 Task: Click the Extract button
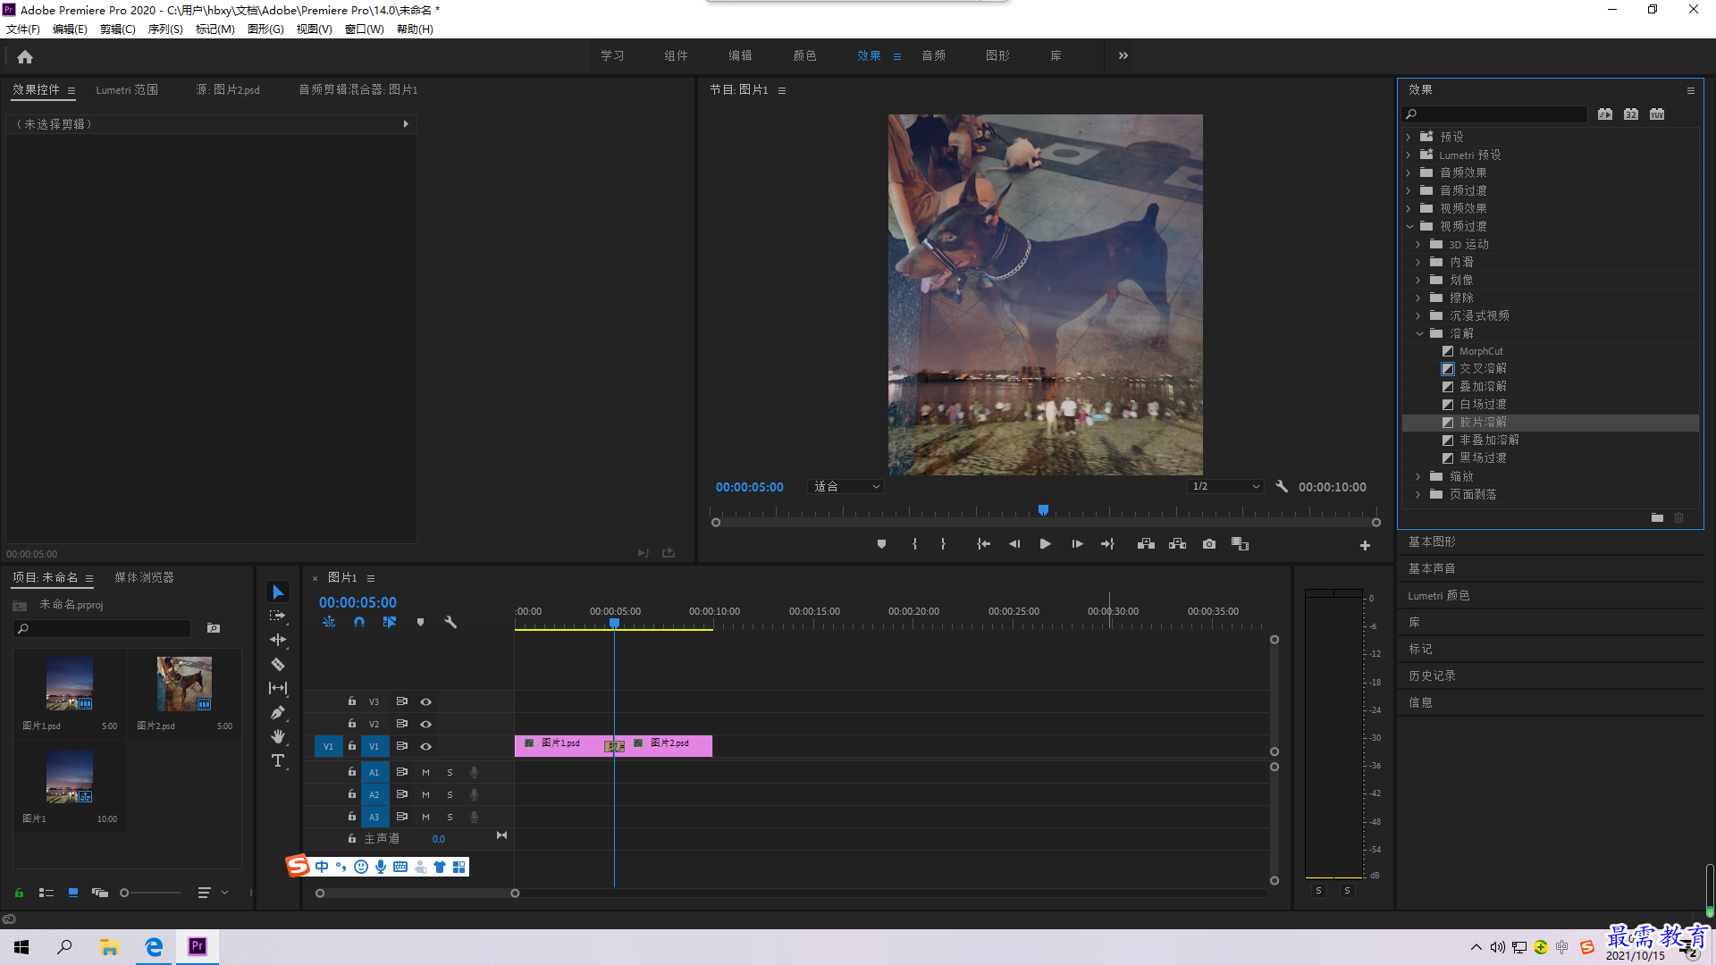pyautogui.click(x=1177, y=544)
